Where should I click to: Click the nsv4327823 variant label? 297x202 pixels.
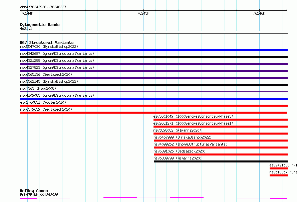point(57,67)
